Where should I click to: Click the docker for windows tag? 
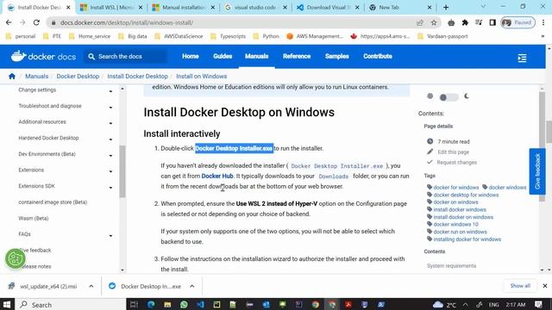pos(456,188)
